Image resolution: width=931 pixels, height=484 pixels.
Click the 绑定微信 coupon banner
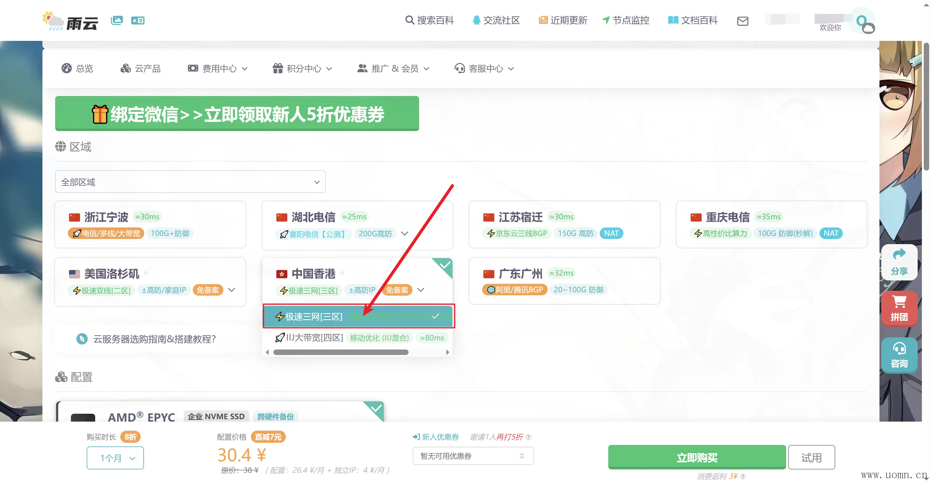pyautogui.click(x=237, y=113)
